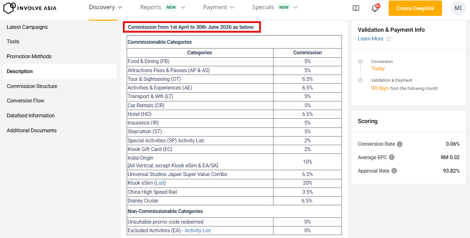Select Commission Structure in sidebar
This screenshot has height=238, width=470.
[32, 86]
